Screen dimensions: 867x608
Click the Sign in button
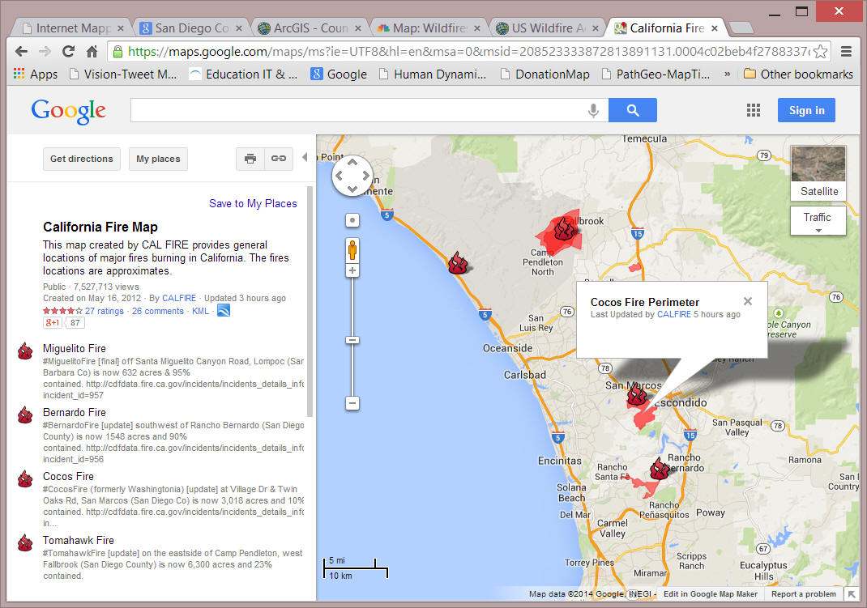pyautogui.click(x=806, y=110)
